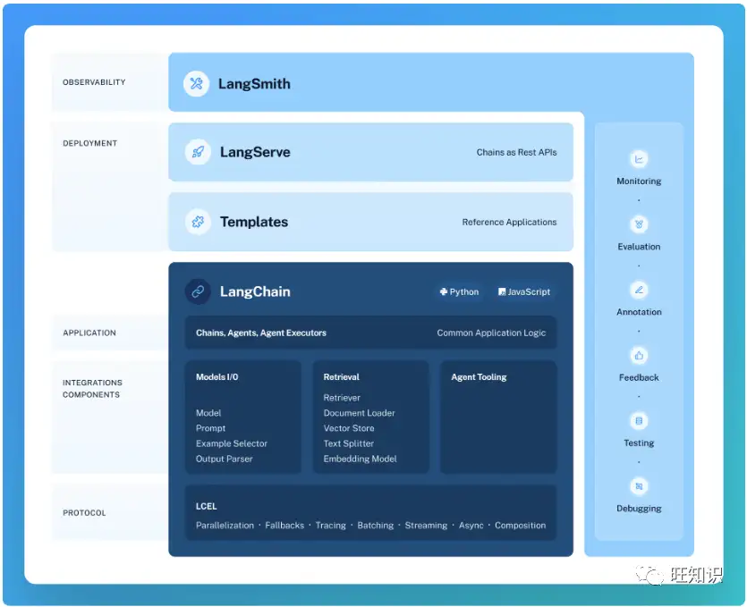This screenshot has width=747, height=607.
Task: Select the Python language badge
Action: click(459, 291)
